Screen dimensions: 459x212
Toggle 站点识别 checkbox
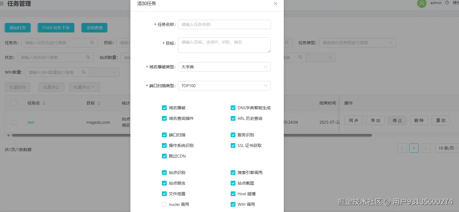click(164, 173)
